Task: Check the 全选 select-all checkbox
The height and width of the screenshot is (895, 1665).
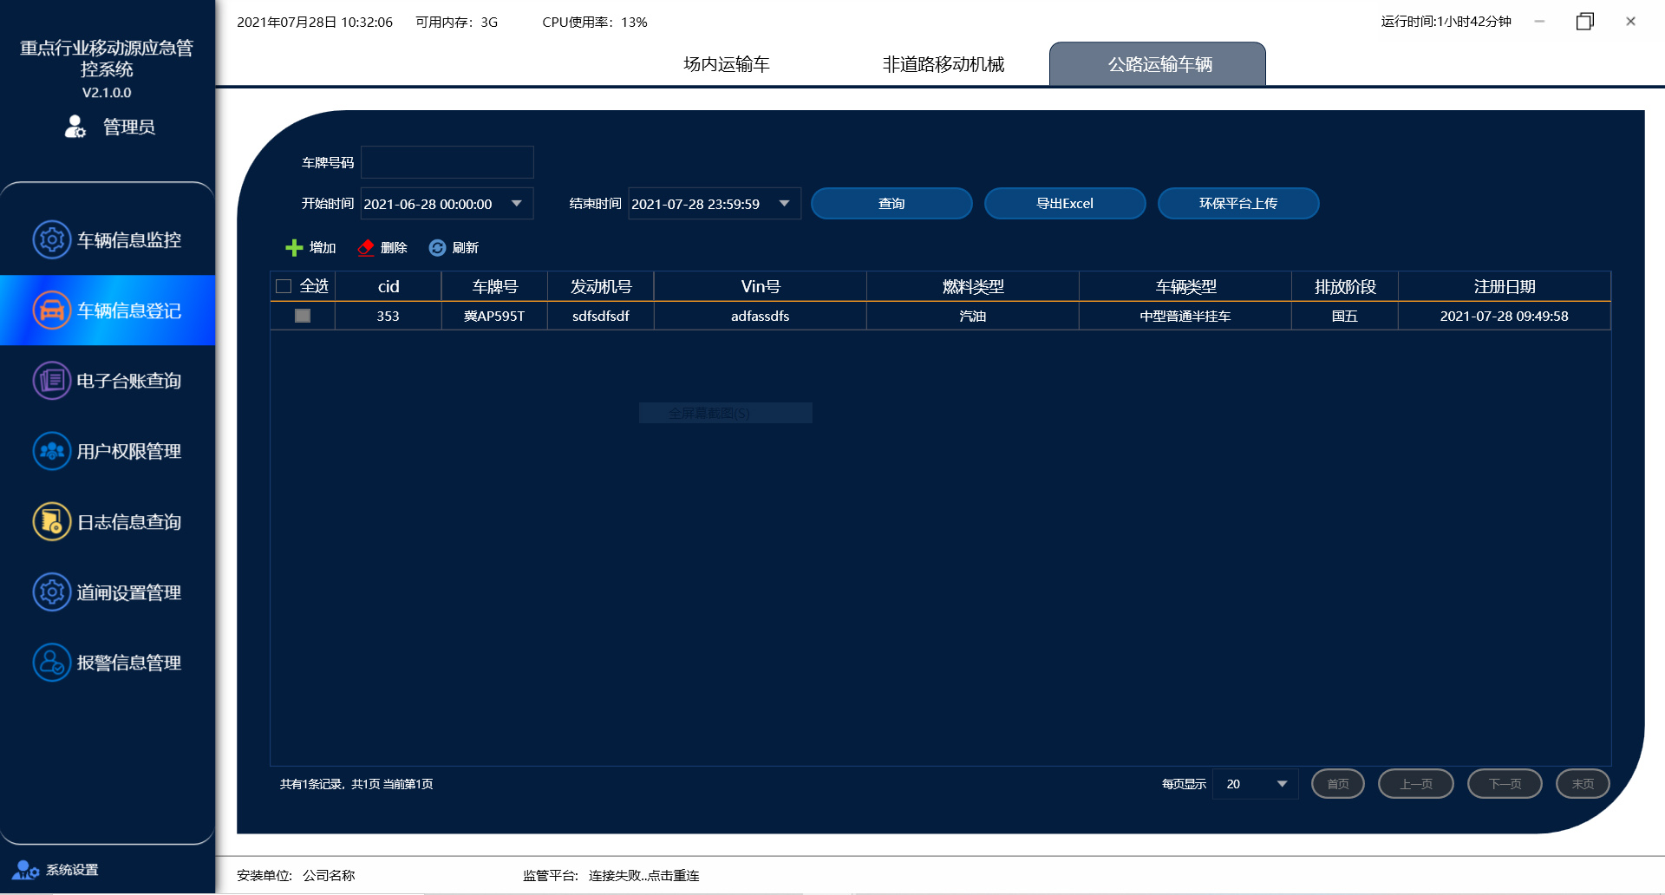Action: click(284, 286)
